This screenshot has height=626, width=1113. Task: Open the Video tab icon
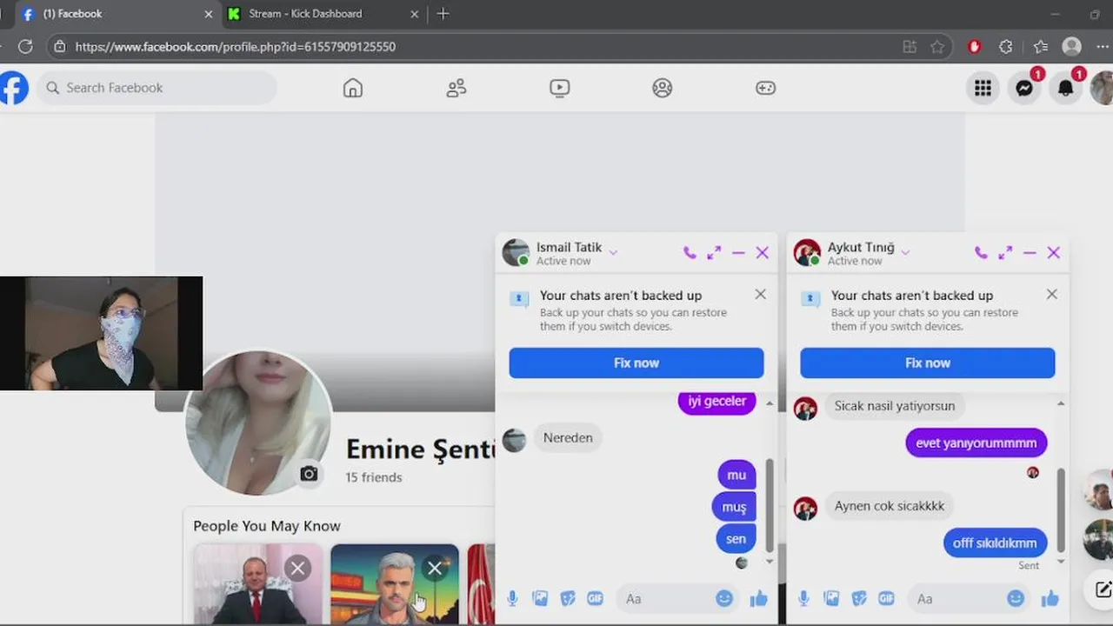(559, 88)
